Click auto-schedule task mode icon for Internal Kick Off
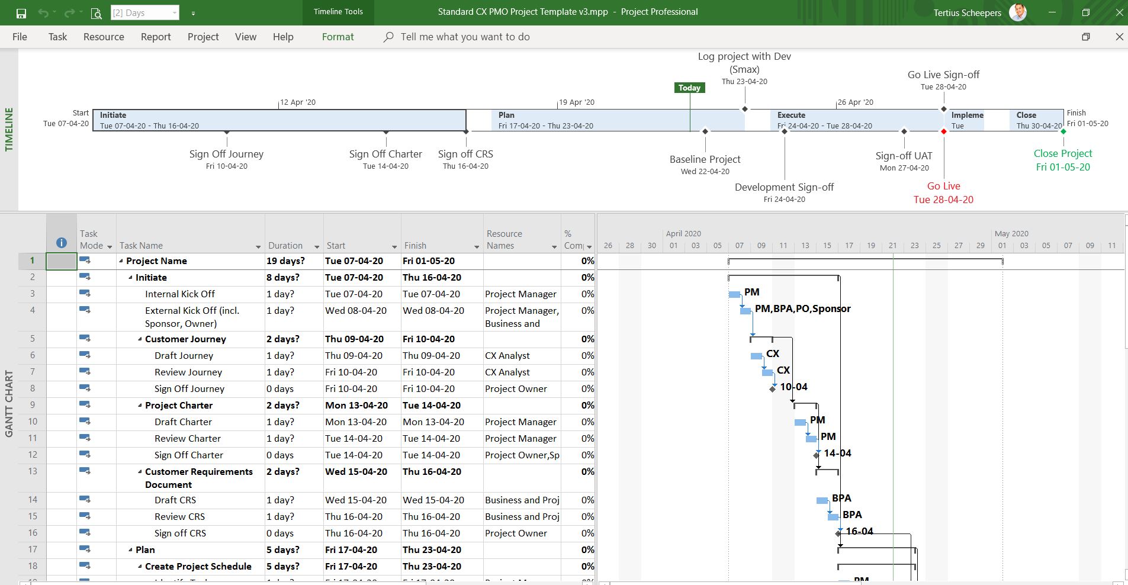This screenshot has height=585, width=1128. coord(85,294)
